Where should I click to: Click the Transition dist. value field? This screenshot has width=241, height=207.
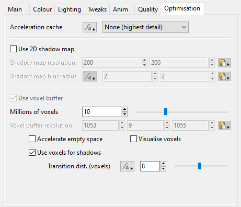(150, 166)
